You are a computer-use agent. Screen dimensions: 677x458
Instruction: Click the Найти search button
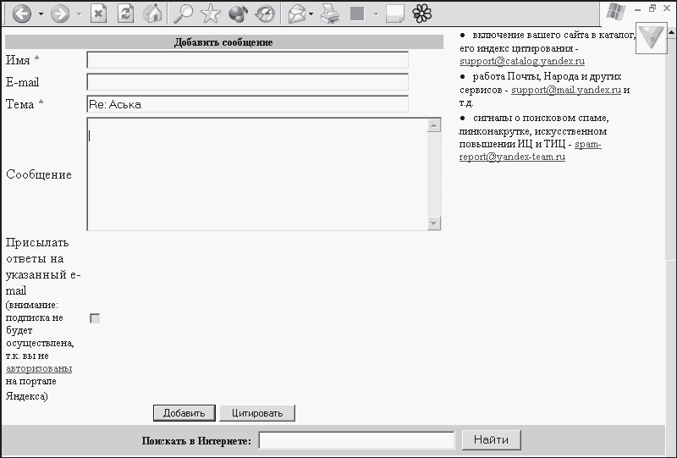pyautogui.click(x=492, y=440)
